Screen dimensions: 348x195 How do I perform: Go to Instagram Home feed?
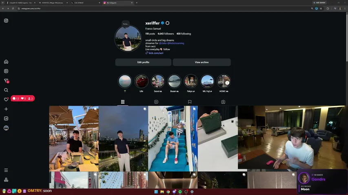pyautogui.click(x=6, y=62)
